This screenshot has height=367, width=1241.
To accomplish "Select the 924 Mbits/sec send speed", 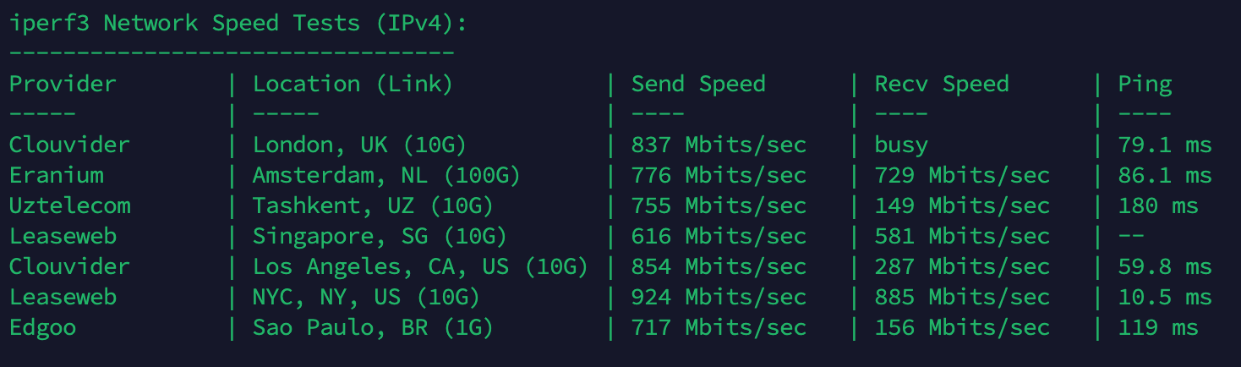I will (719, 297).
